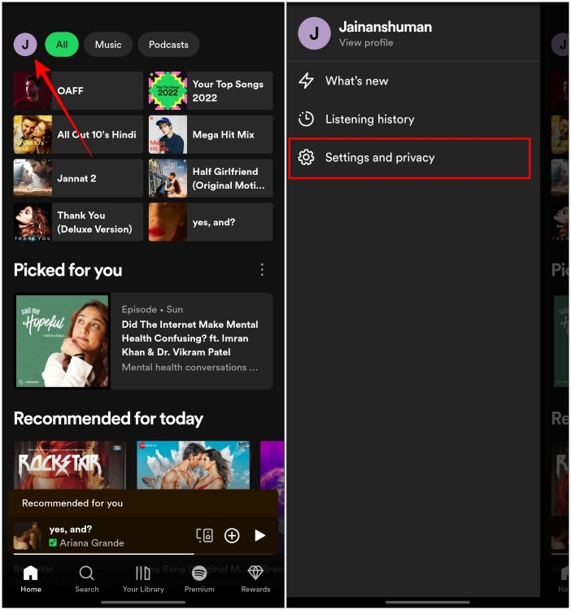Open the Settings and privacy menu entry
Image resolution: width=571 pixels, height=610 pixels.
coord(410,158)
